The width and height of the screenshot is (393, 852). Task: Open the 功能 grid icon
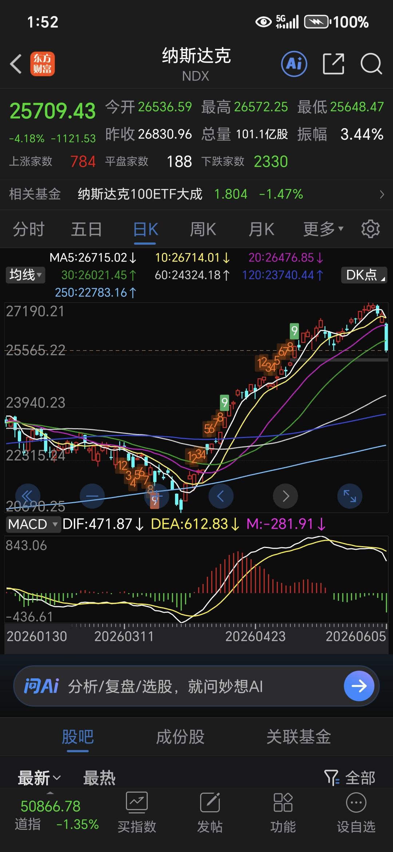click(x=283, y=802)
